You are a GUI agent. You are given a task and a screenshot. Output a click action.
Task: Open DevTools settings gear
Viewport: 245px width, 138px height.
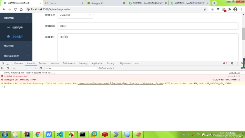pyautogui.click(x=232, y=63)
